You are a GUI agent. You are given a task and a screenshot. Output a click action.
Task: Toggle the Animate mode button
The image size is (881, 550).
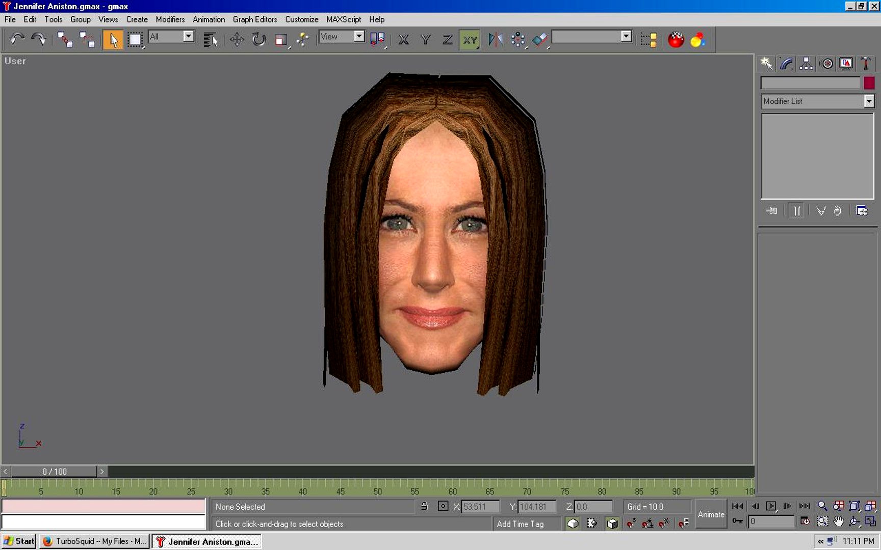pos(711,514)
